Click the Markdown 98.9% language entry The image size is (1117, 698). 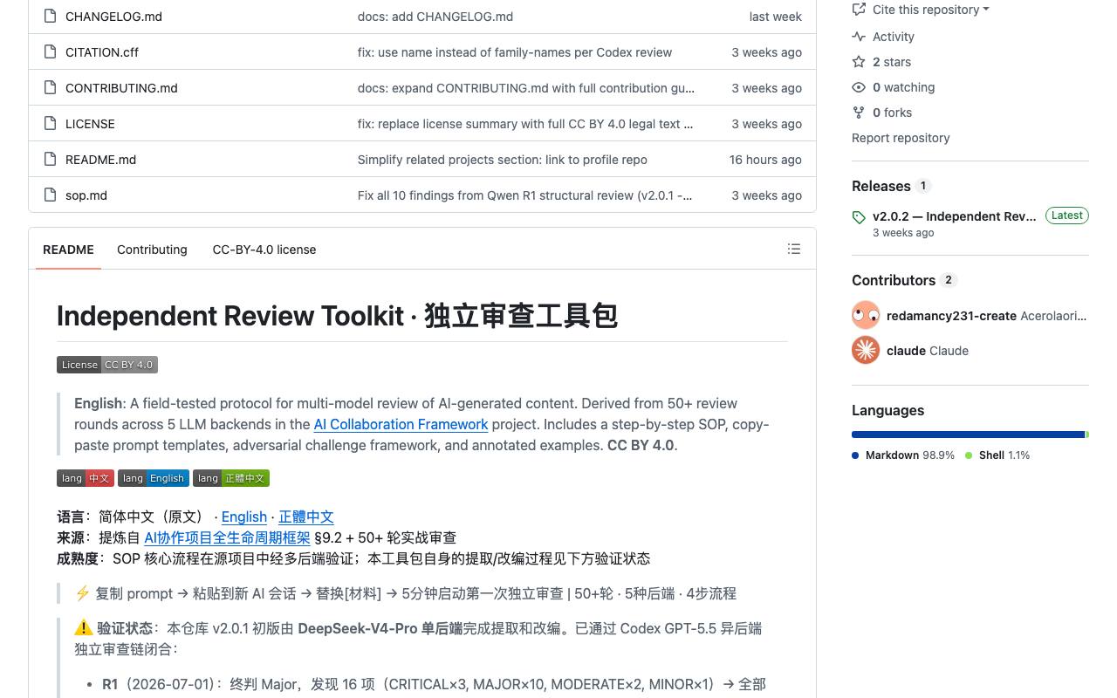903,455
